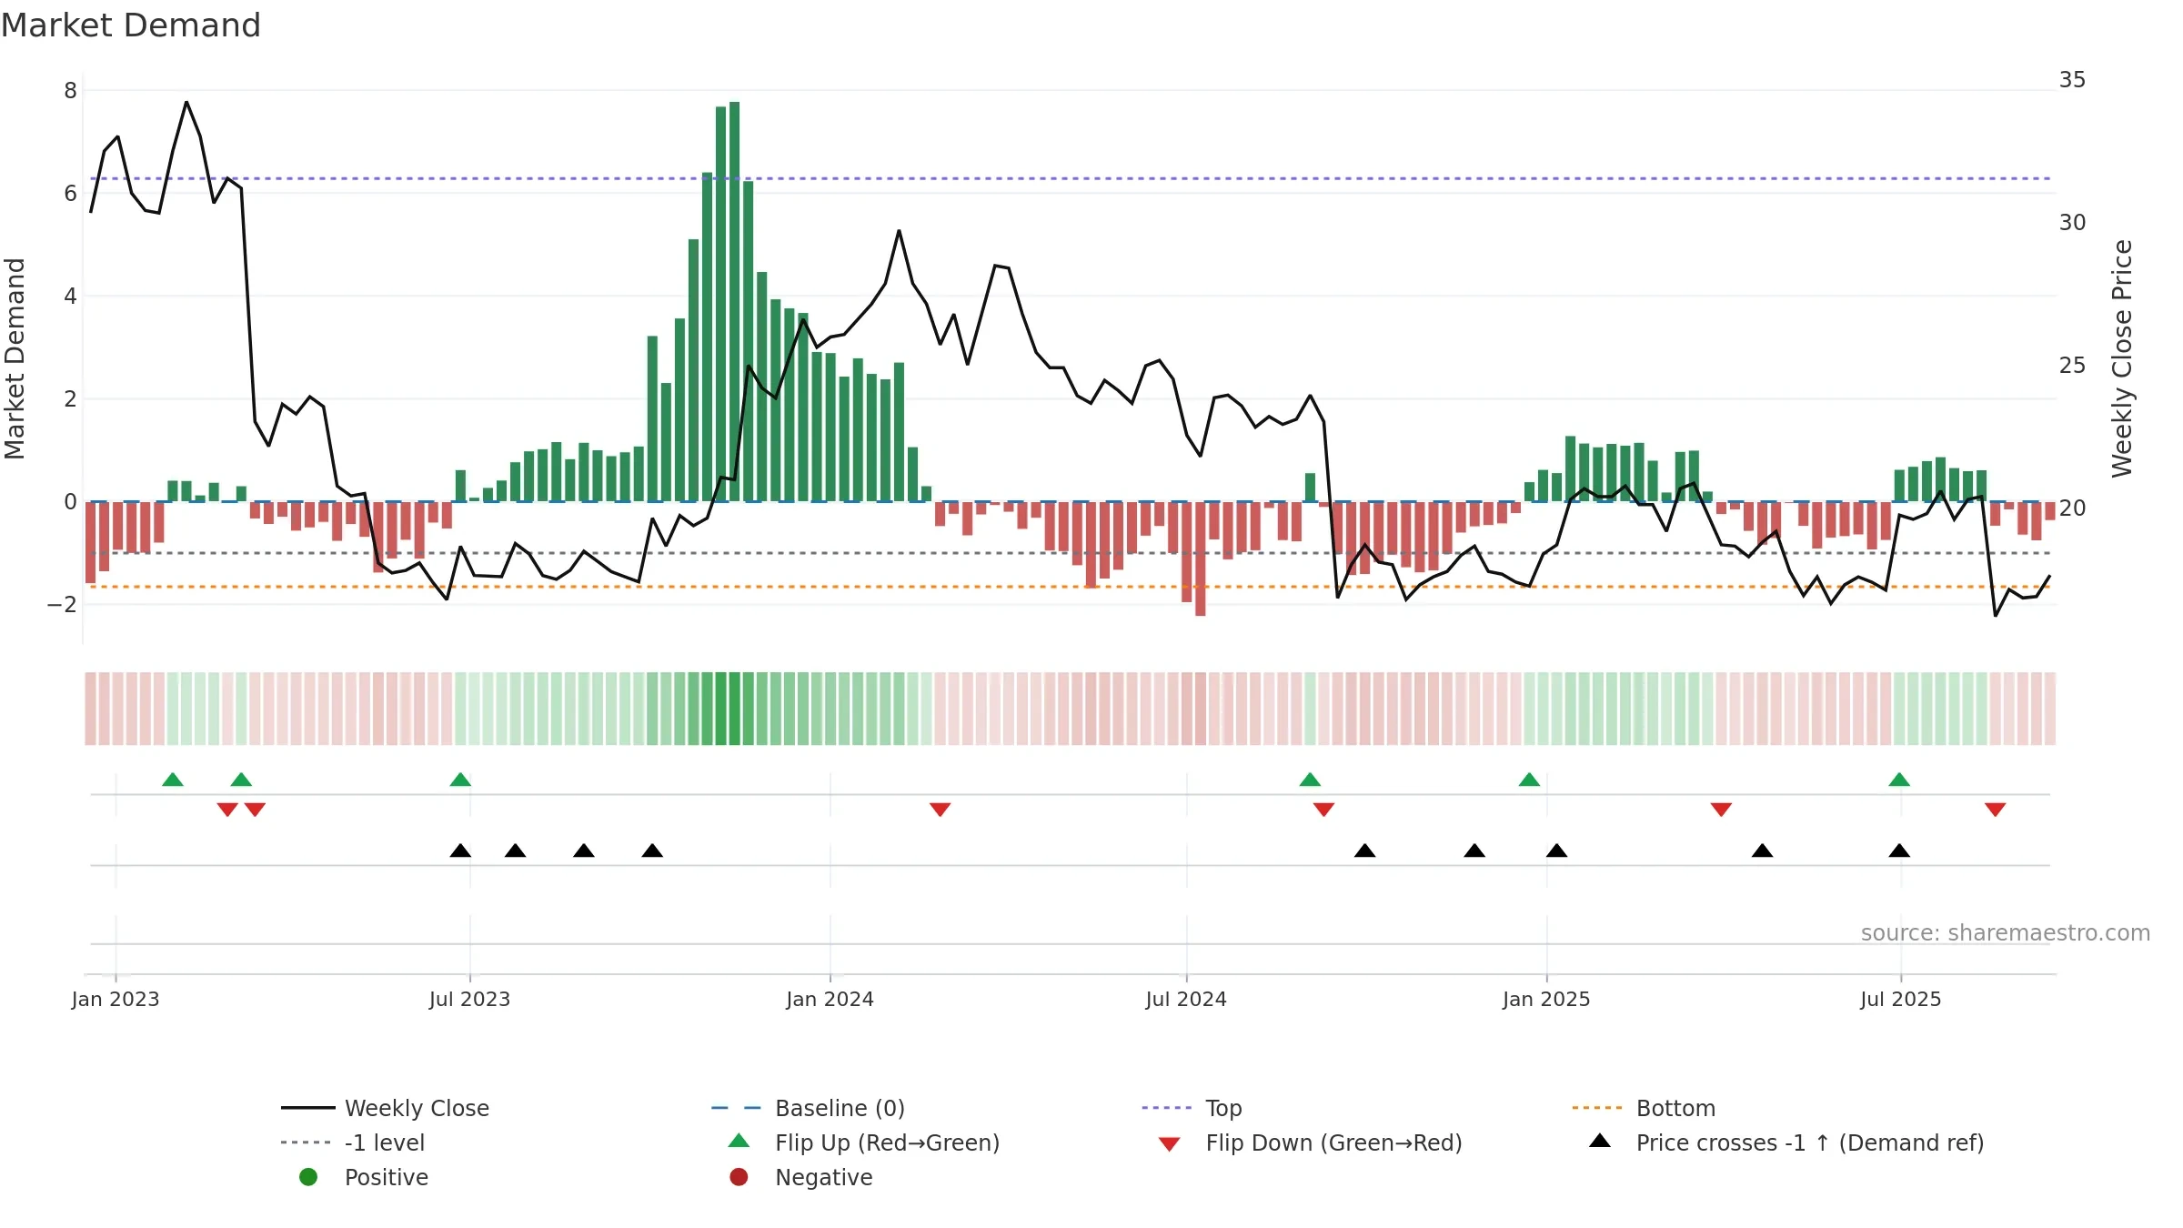Click the Jul 2023 x-axis label
The width and height of the screenshot is (2183, 1228).
(x=469, y=999)
